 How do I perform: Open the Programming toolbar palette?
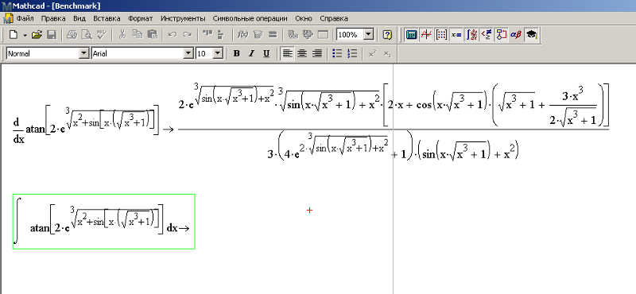(502, 35)
